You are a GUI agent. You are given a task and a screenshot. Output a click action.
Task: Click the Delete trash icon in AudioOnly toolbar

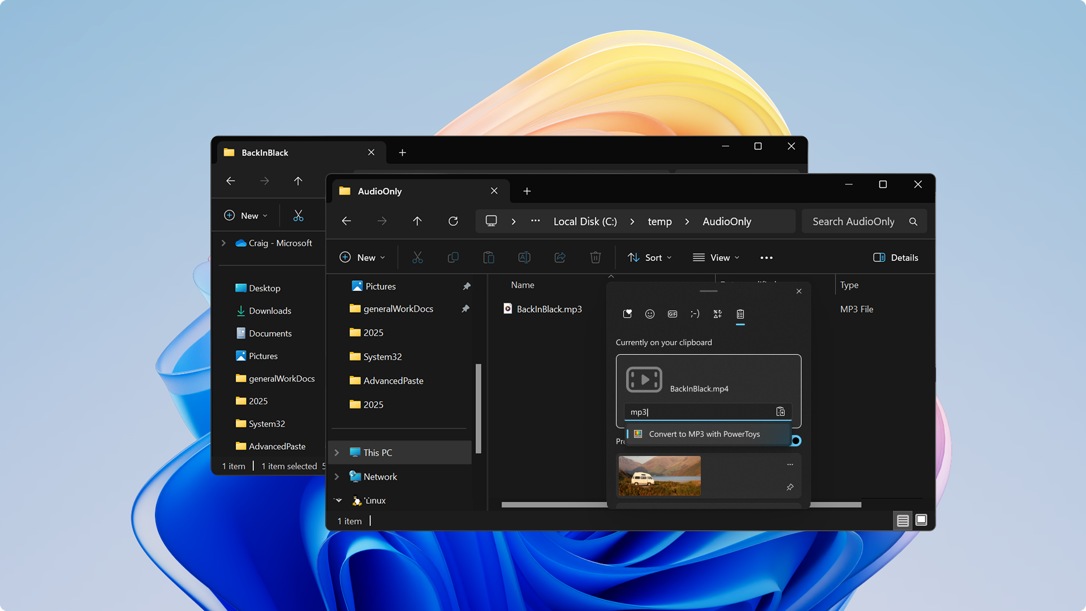point(596,257)
